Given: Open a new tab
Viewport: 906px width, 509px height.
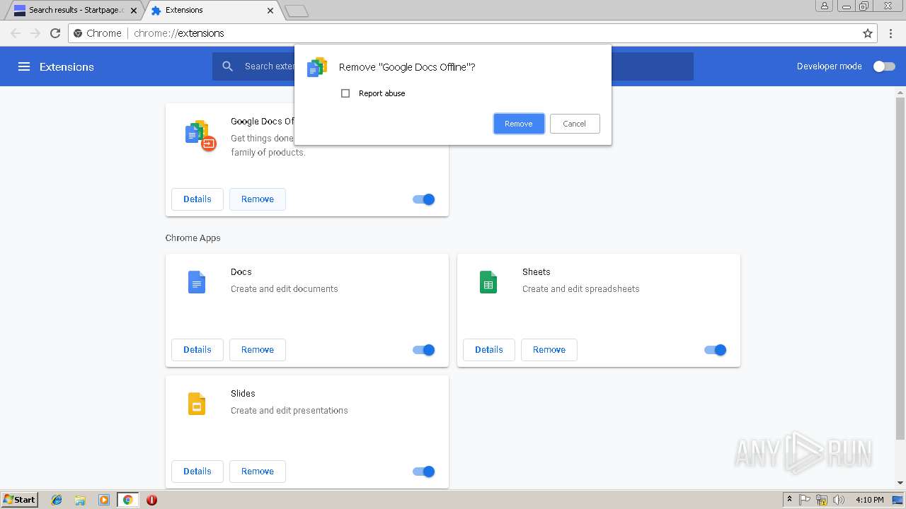Looking at the screenshot, I should [297, 11].
